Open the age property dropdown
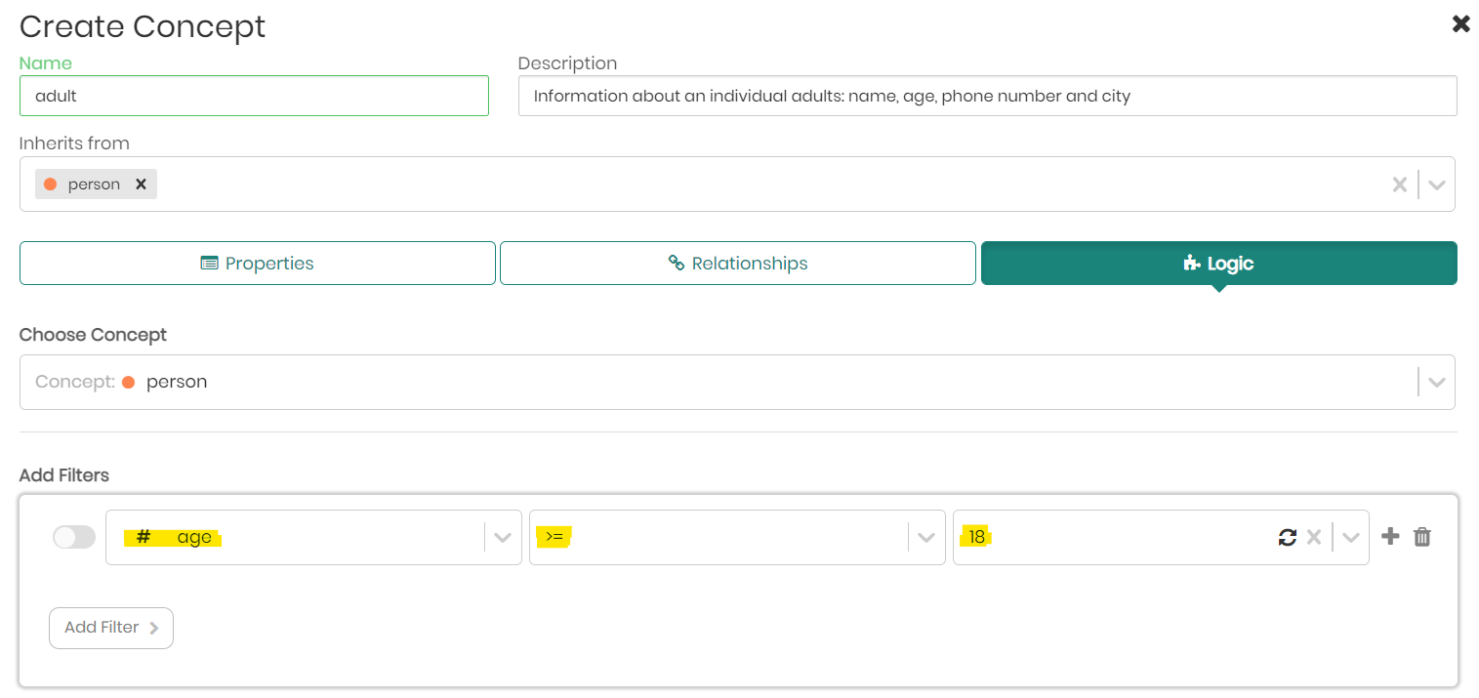The width and height of the screenshot is (1479, 698). (x=503, y=537)
